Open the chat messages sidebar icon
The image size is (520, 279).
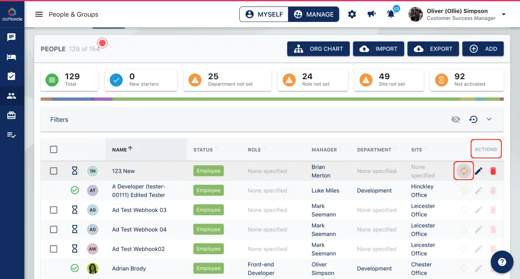click(x=12, y=37)
